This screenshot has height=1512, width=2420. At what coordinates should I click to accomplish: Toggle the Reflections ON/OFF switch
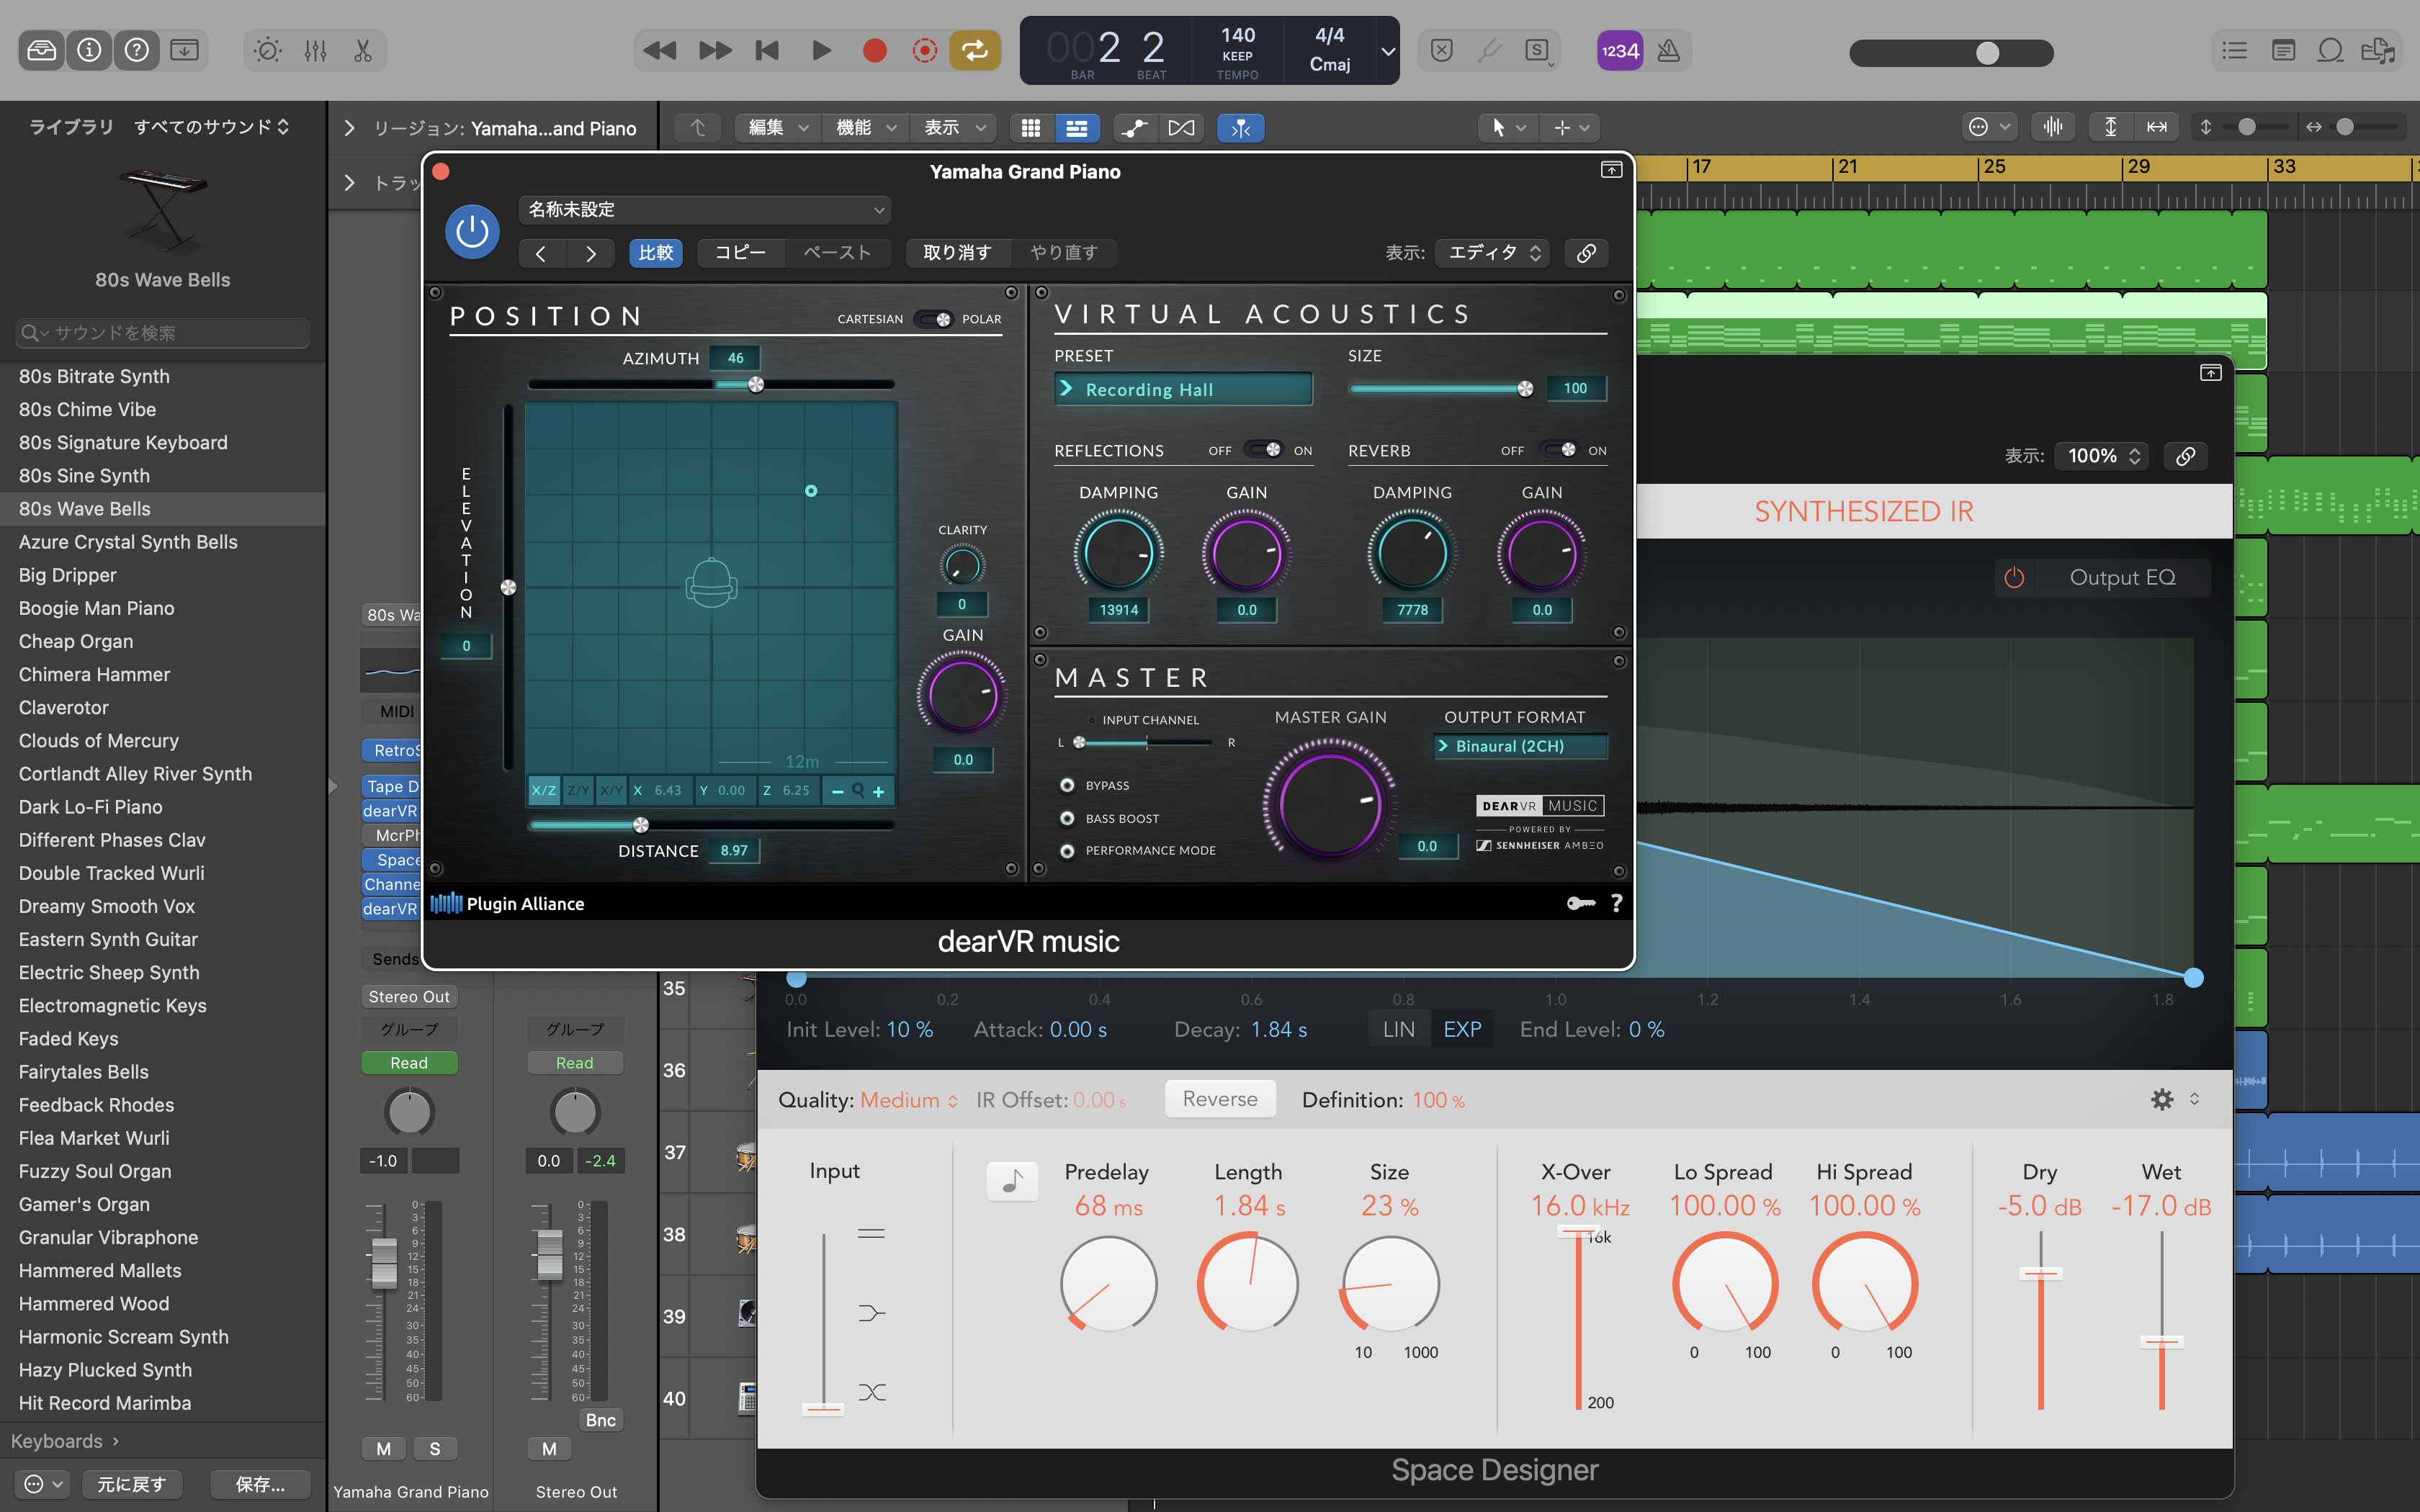(x=1263, y=450)
